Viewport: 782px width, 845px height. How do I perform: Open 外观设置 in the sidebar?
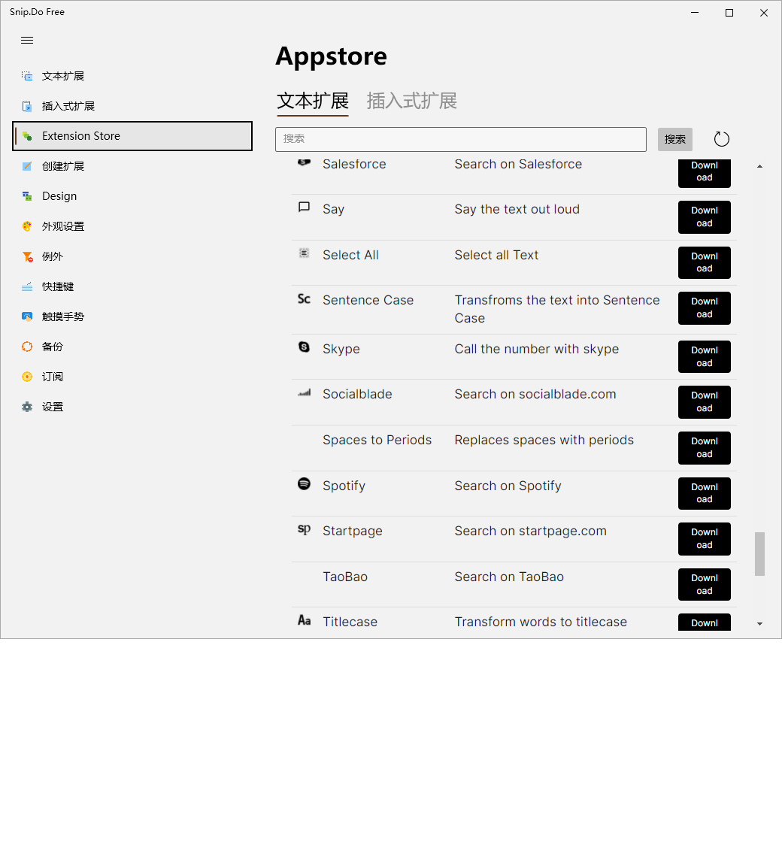(132, 226)
